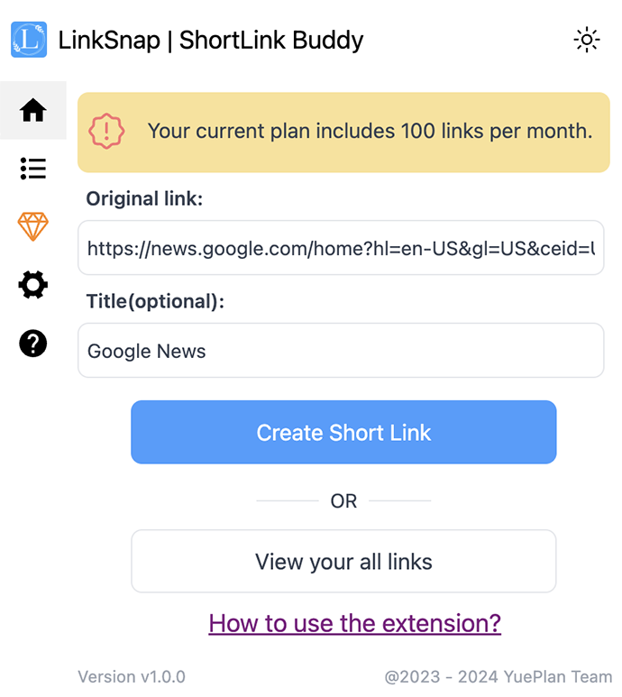Click the Title(optional) label
The width and height of the screenshot is (622, 697).
[155, 302]
